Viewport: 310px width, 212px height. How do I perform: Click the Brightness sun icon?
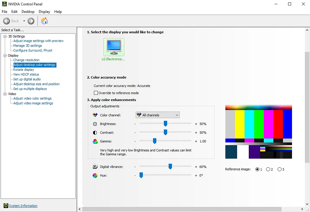click(x=95, y=124)
